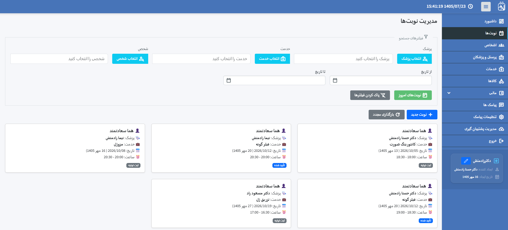Go to پرسنل و پزشکان menu
508x230 pixels.
click(475, 57)
